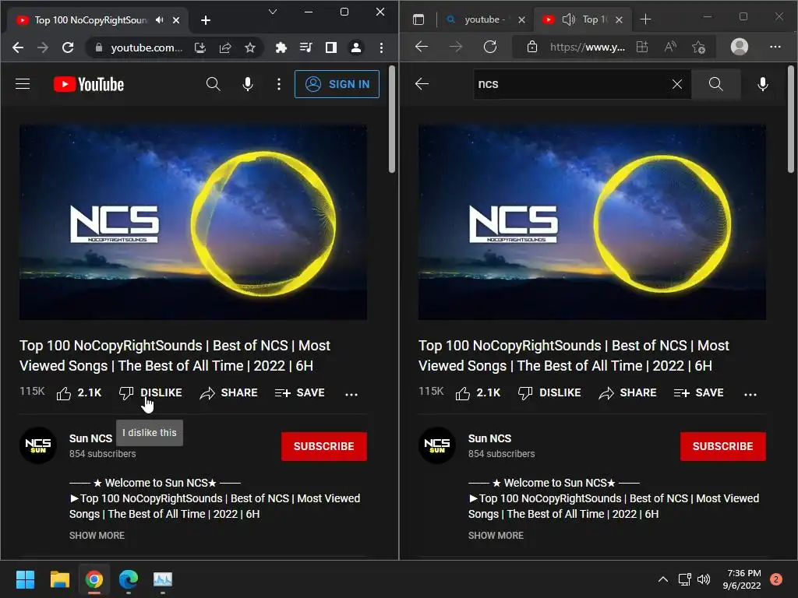This screenshot has width=798, height=598.
Task: Switch to youtube search tab in Edge
Action: pyautogui.click(x=485, y=19)
